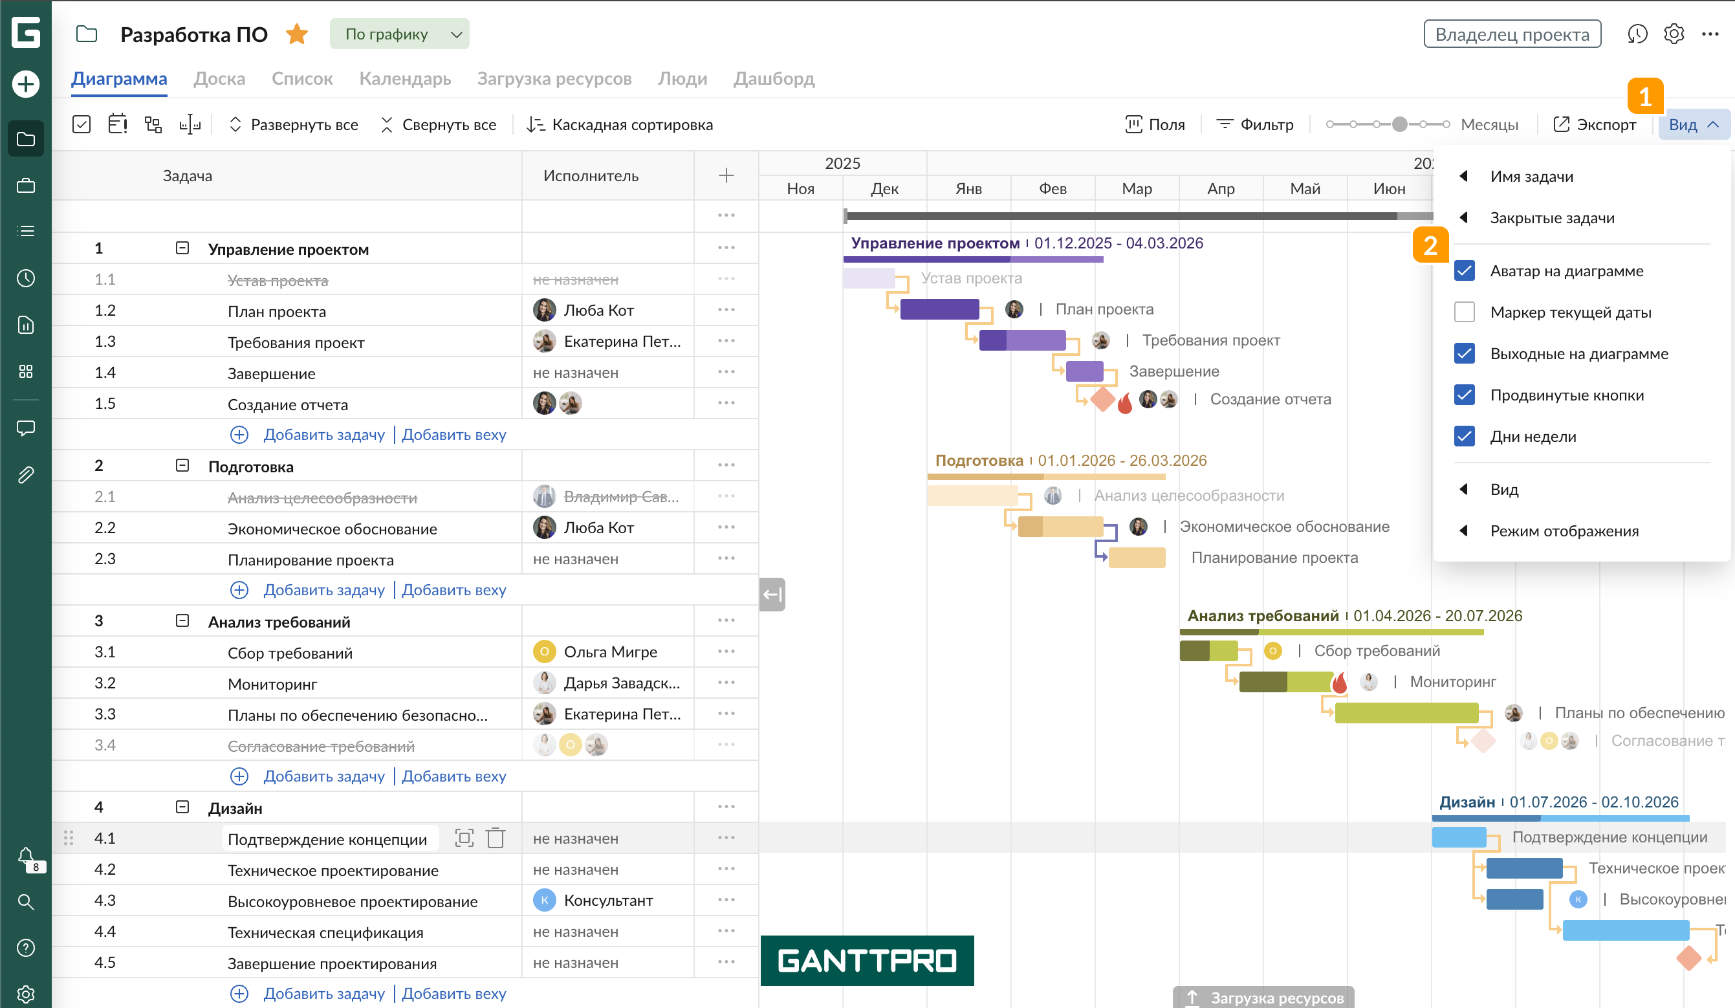Toggle the Дни недели checkbox
1735x1008 pixels.
pos(1464,436)
